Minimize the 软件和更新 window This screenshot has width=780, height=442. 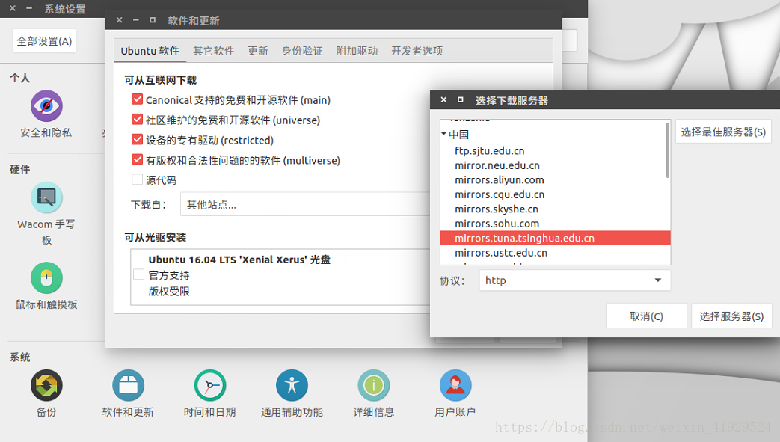136,20
